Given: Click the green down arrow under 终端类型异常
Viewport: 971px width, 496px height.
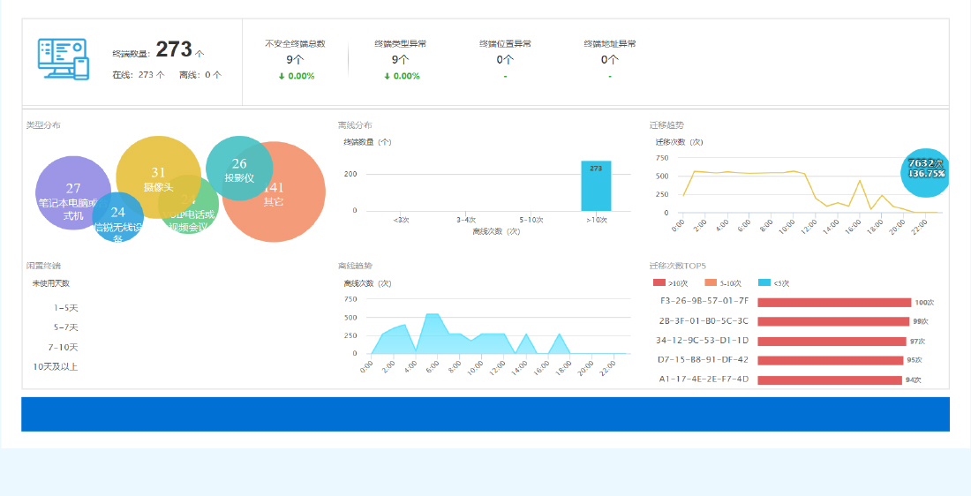Looking at the screenshot, I should point(387,76).
